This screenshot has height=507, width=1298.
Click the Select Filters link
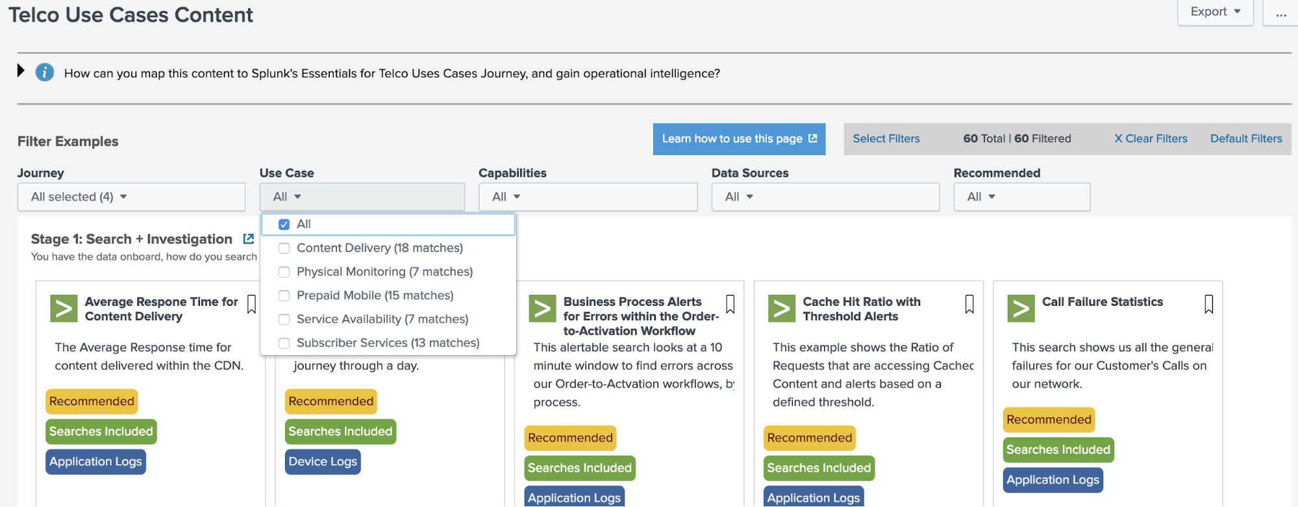click(886, 138)
